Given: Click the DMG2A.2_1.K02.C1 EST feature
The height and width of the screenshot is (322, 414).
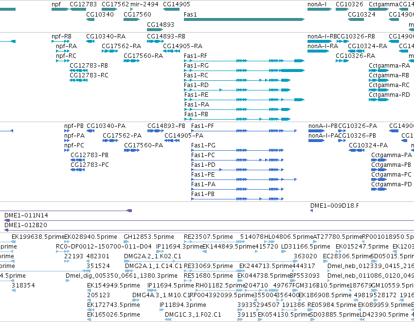Looking at the screenshot, I should (x=211, y=261).
